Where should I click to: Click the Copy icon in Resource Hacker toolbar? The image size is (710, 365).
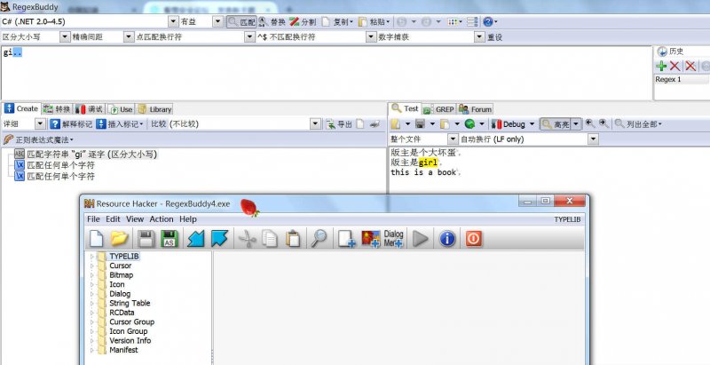270,239
